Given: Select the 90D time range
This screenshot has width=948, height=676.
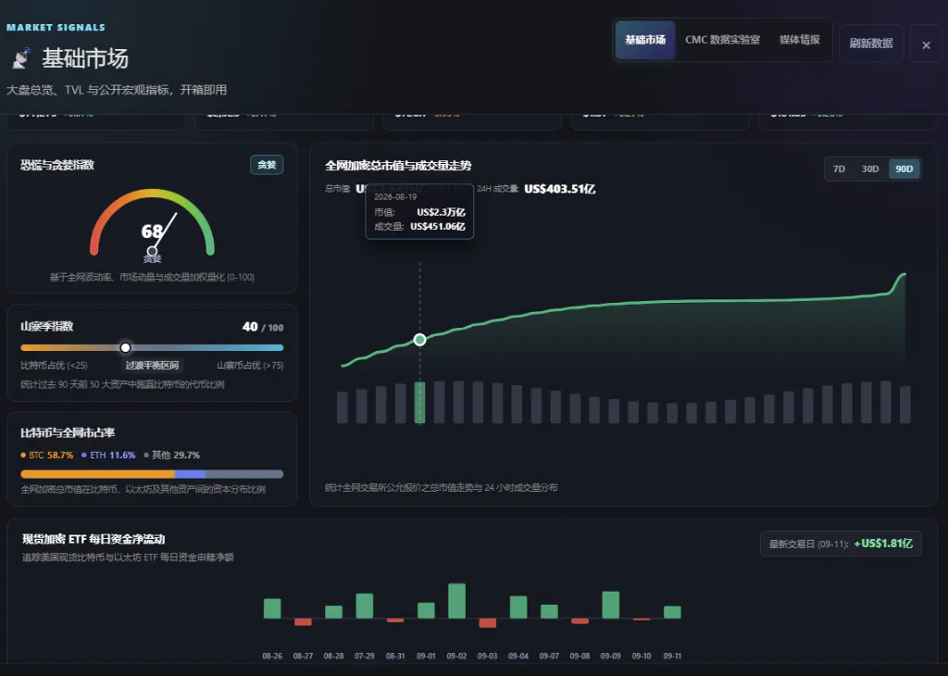Looking at the screenshot, I should tap(904, 169).
